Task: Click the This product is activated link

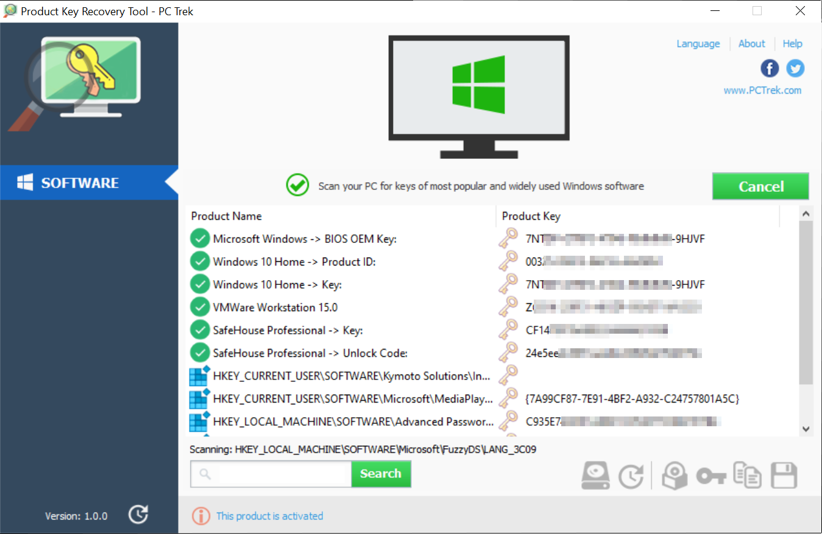Action: [x=270, y=516]
